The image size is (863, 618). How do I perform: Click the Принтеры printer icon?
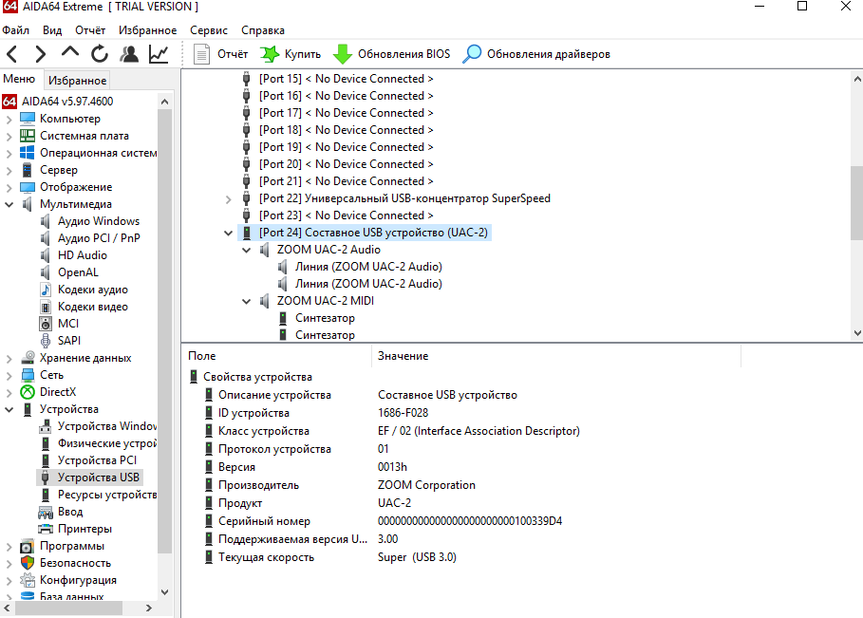coord(46,529)
